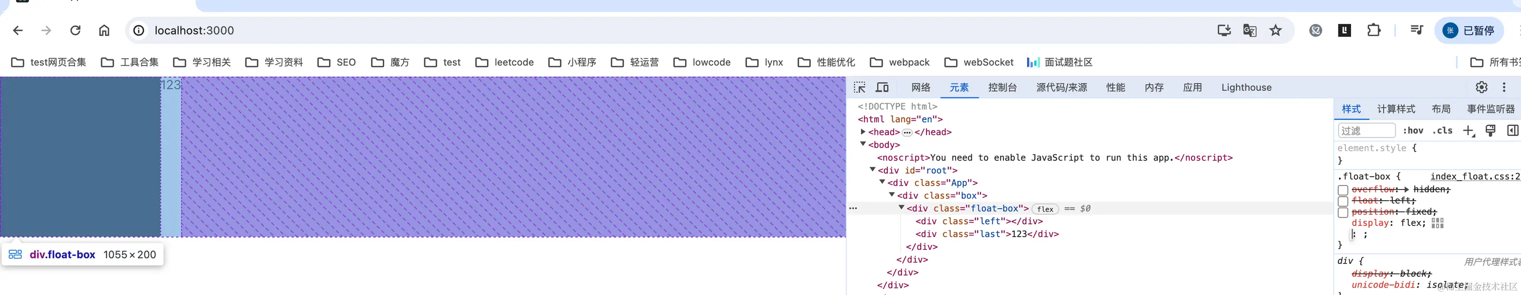Screen dimensions: 1521x295
Task: Open the 性能优化 bookmark folder
Action: [x=826, y=62]
